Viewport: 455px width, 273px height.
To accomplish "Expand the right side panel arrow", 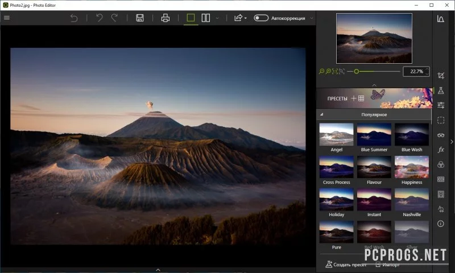I will 452,142.
